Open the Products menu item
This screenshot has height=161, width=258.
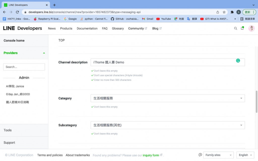(x=66, y=28)
